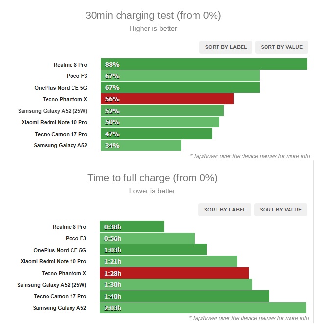Click Sort by Value in charging test chart
The height and width of the screenshot is (328, 314).
coord(282,47)
